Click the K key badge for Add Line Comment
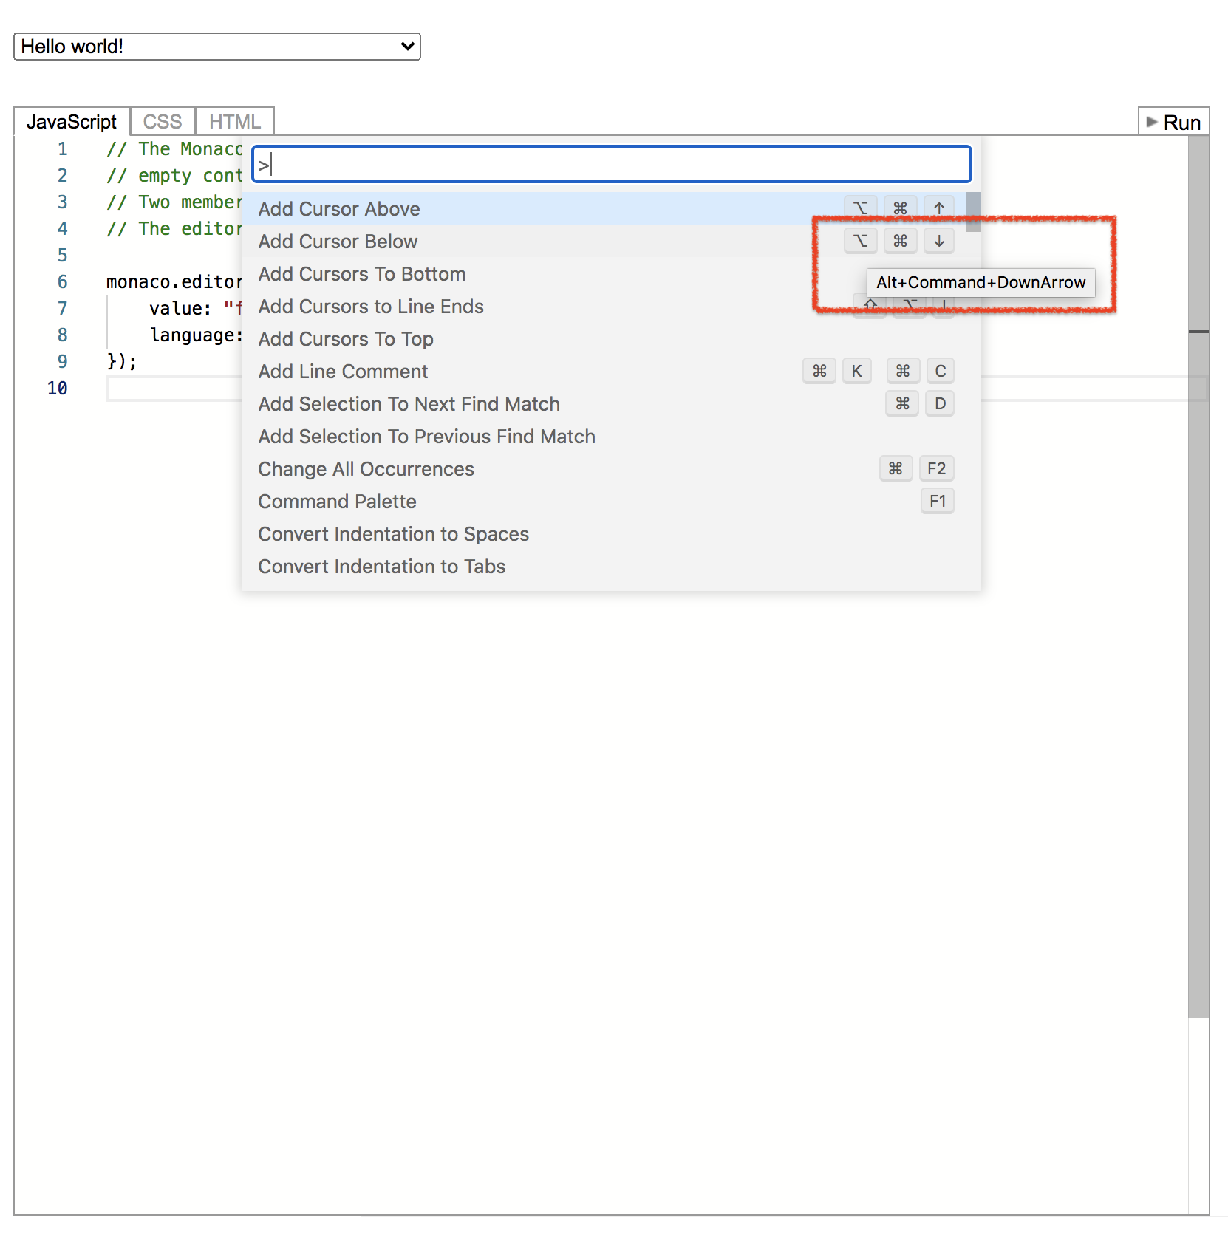 click(x=856, y=371)
